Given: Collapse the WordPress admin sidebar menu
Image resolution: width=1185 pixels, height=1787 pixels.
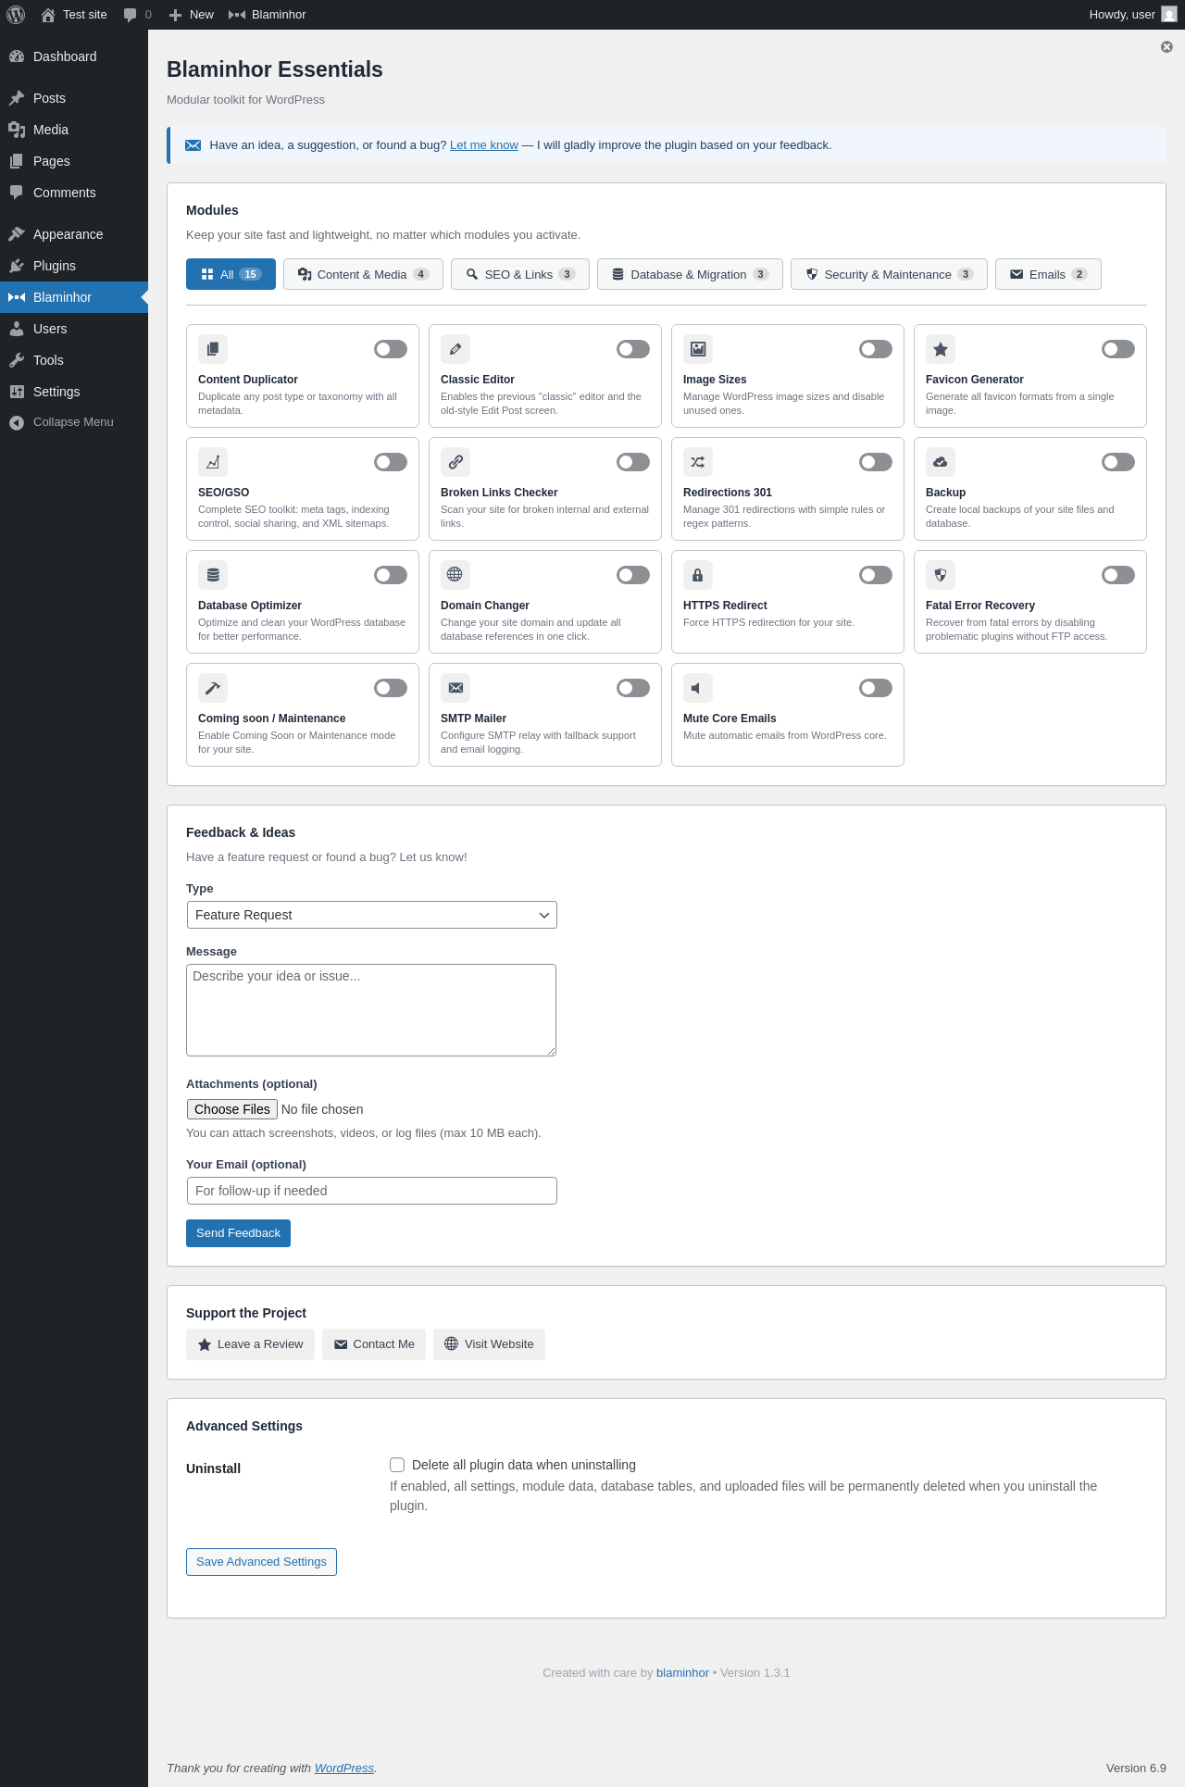Looking at the screenshot, I should point(74,422).
